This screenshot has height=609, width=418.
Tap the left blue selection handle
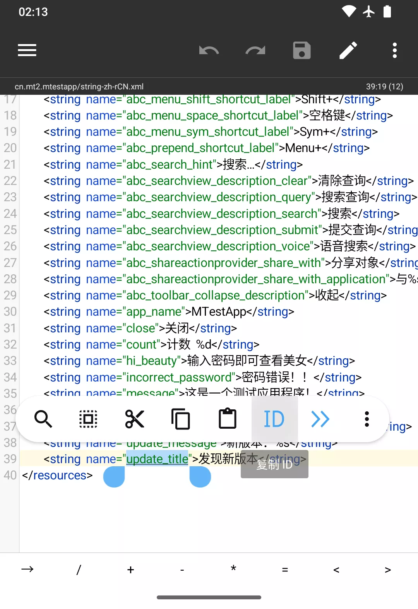(x=114, y=477)
